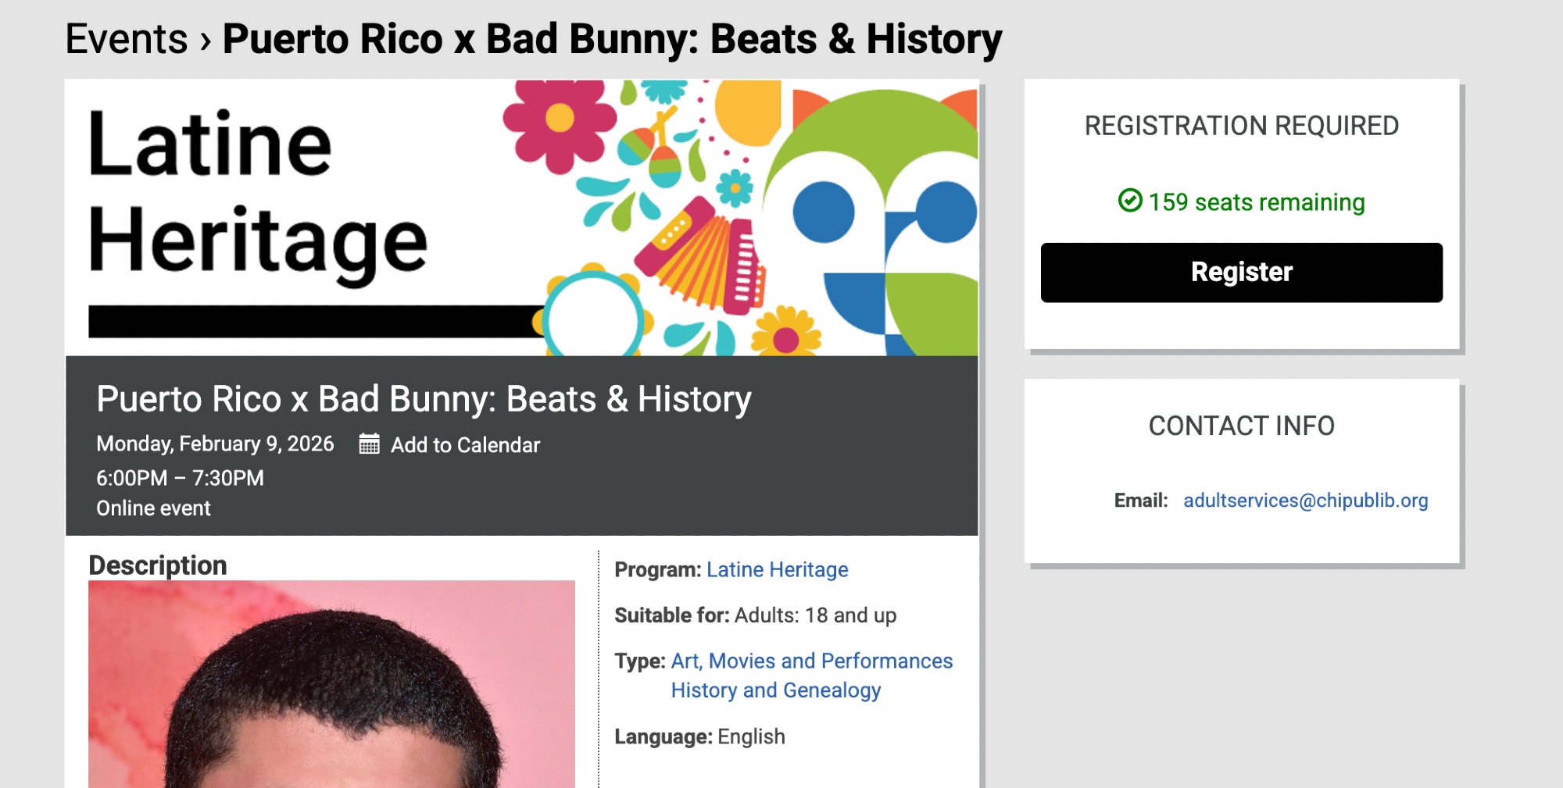Click the calendar icon beside Add to Calendar
Viewport: 1563px width, 788px height.
click(x=369, y=444)
